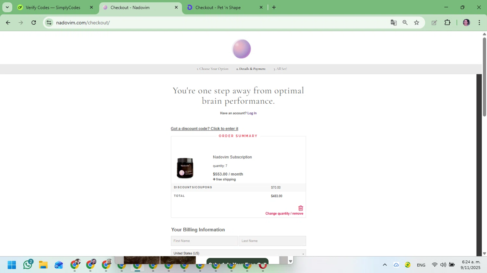487x273 pixels.
Task: Click the page vertical scrollbar thumb
Action: pos(484,77)
